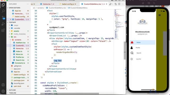Screen dimensions: 170x95
Task: Tap the hamburger menu icon in simulator
Action: point(160,15)
